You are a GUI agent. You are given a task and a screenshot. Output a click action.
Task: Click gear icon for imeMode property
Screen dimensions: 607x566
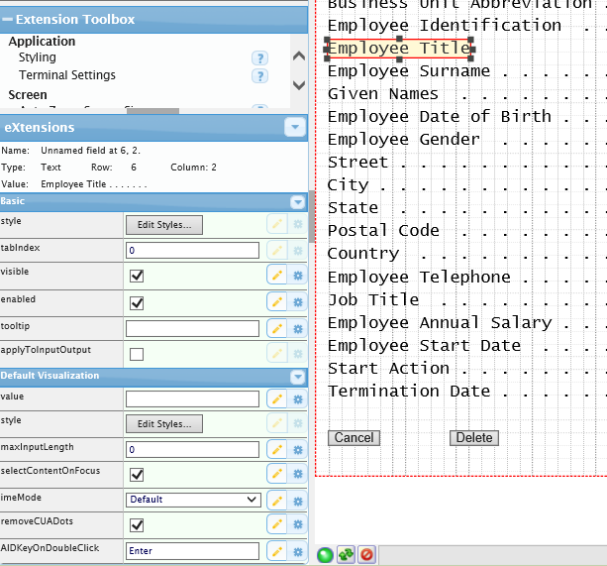point(297,500)
